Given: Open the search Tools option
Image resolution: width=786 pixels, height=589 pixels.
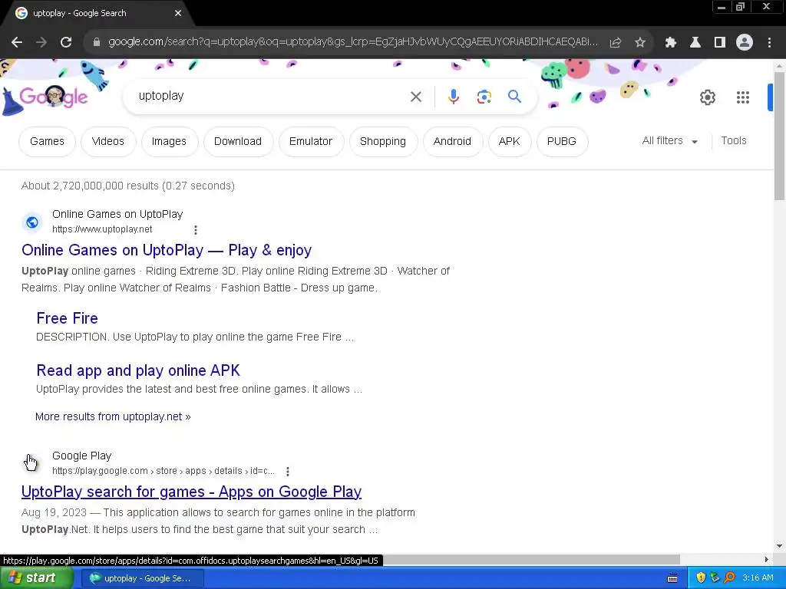Looking at the screenshot, I should [733, 141].
